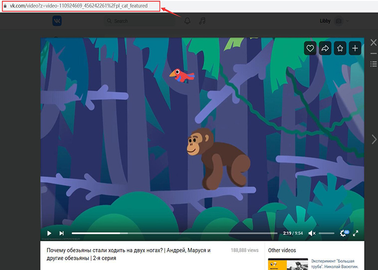Go to next video with right chevron
378x270 pixels.
coord(374,139)
